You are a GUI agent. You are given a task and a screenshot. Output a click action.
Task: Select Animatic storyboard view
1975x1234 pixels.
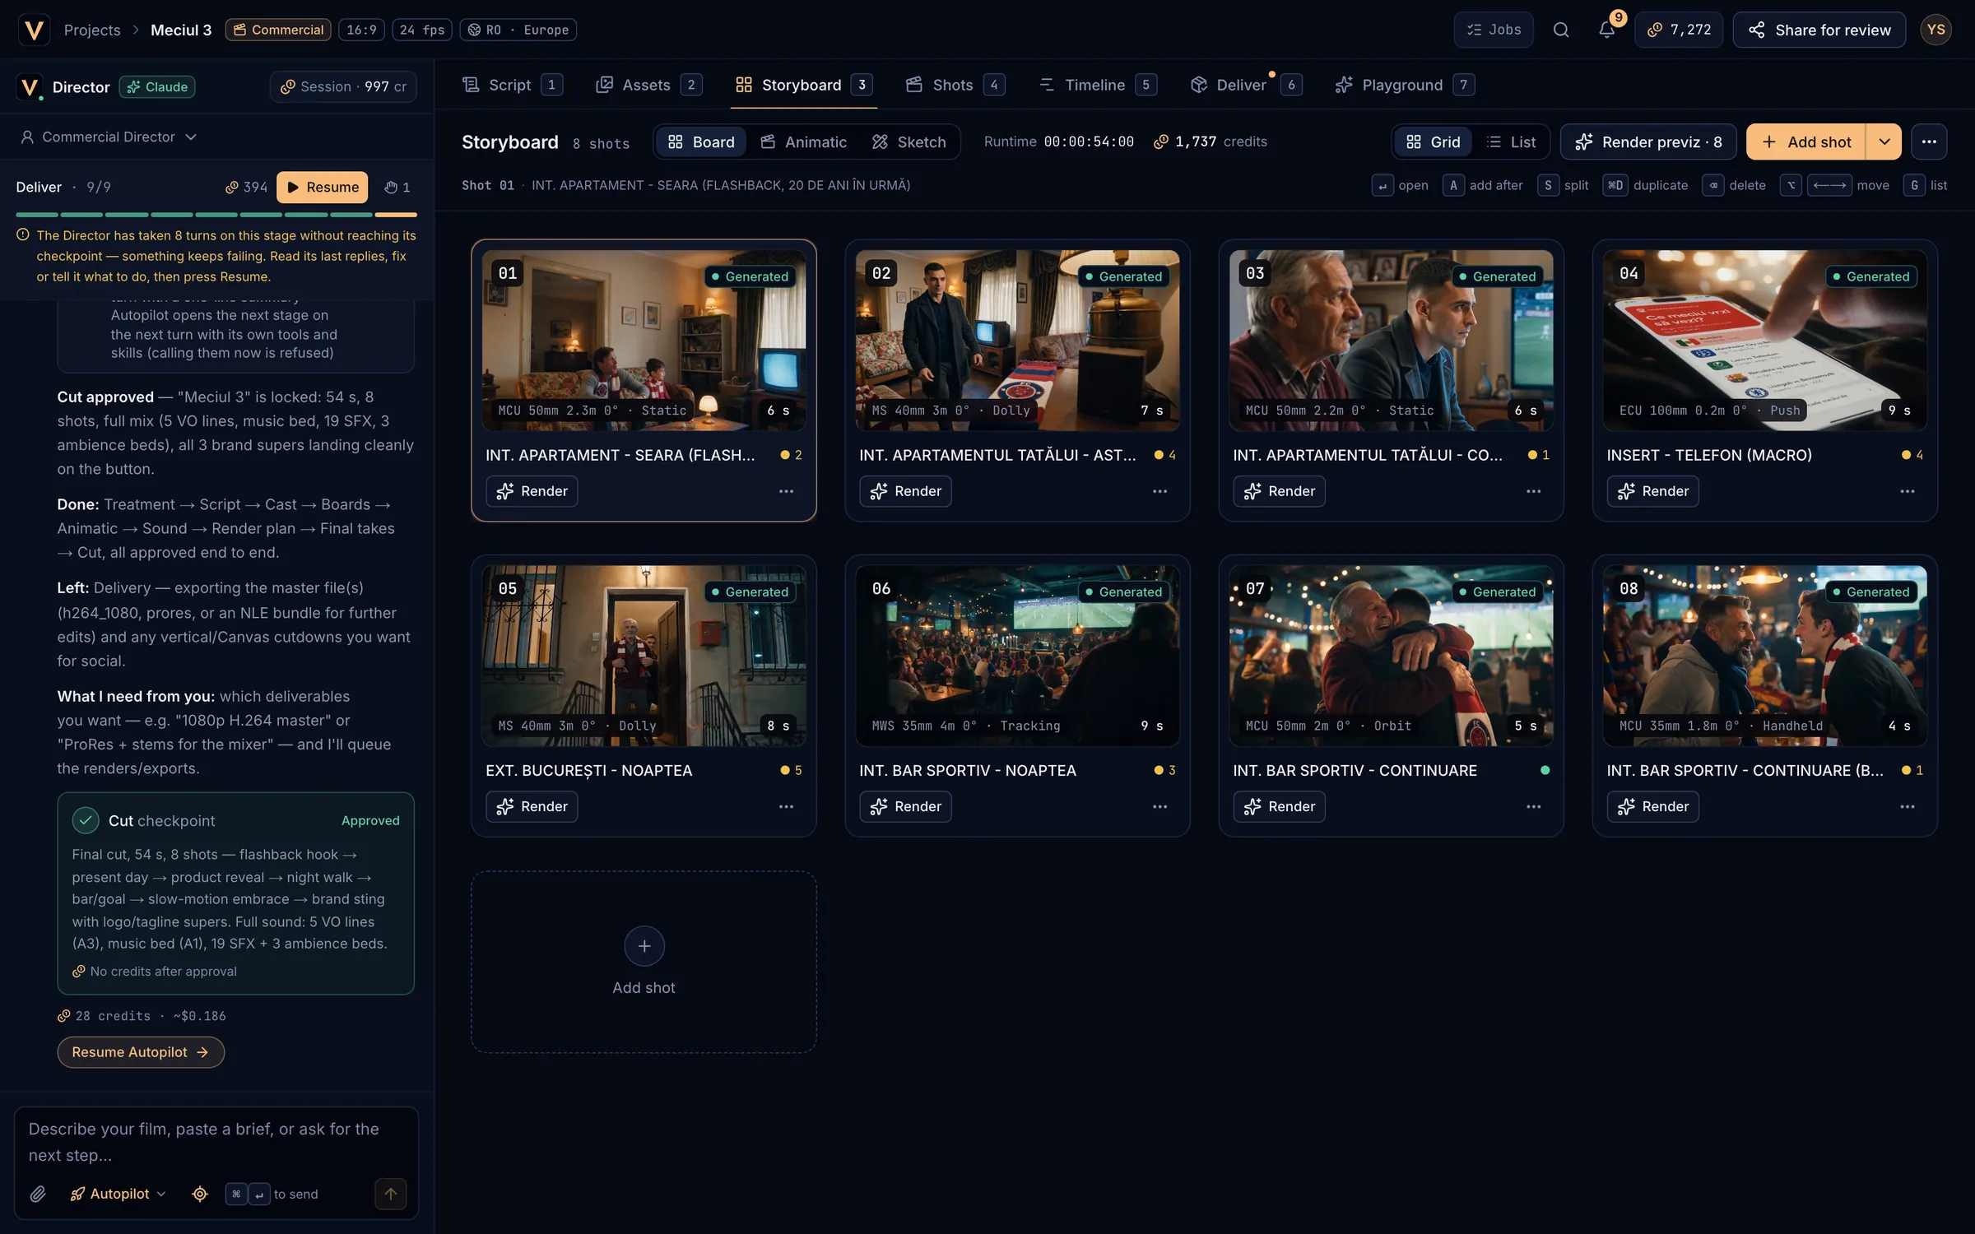coord(803,141)
